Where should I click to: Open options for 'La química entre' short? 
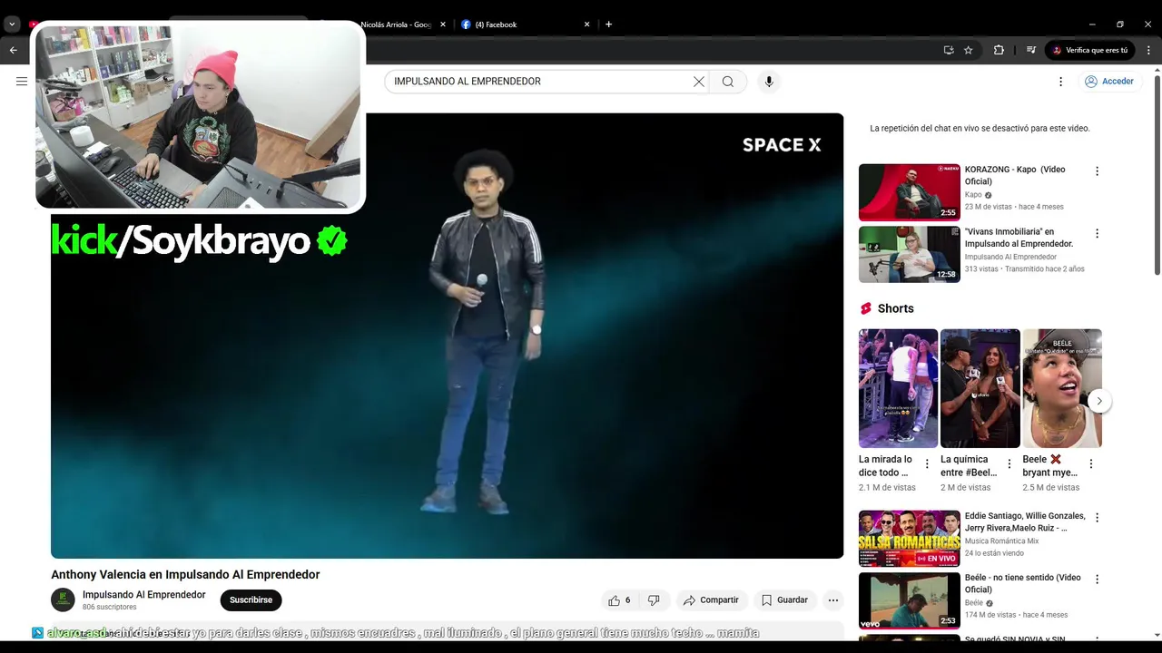click(1009, 464)
